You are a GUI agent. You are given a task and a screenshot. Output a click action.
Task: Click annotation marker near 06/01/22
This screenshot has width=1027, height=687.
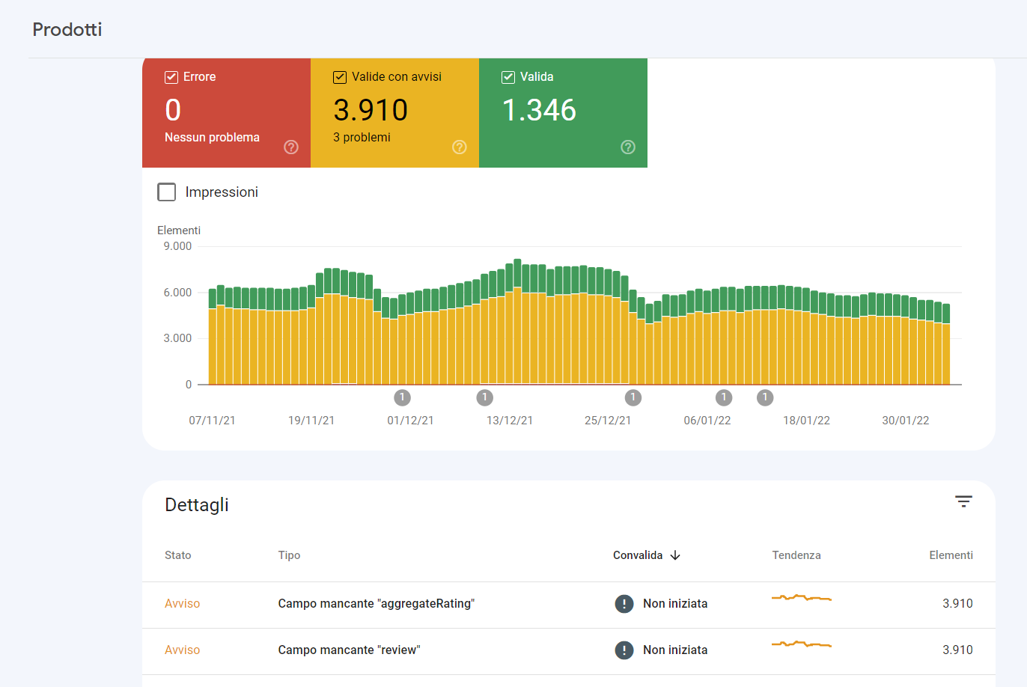[x=724, y=397]
